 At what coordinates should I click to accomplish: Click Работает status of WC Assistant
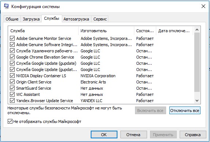click(145, 94)
